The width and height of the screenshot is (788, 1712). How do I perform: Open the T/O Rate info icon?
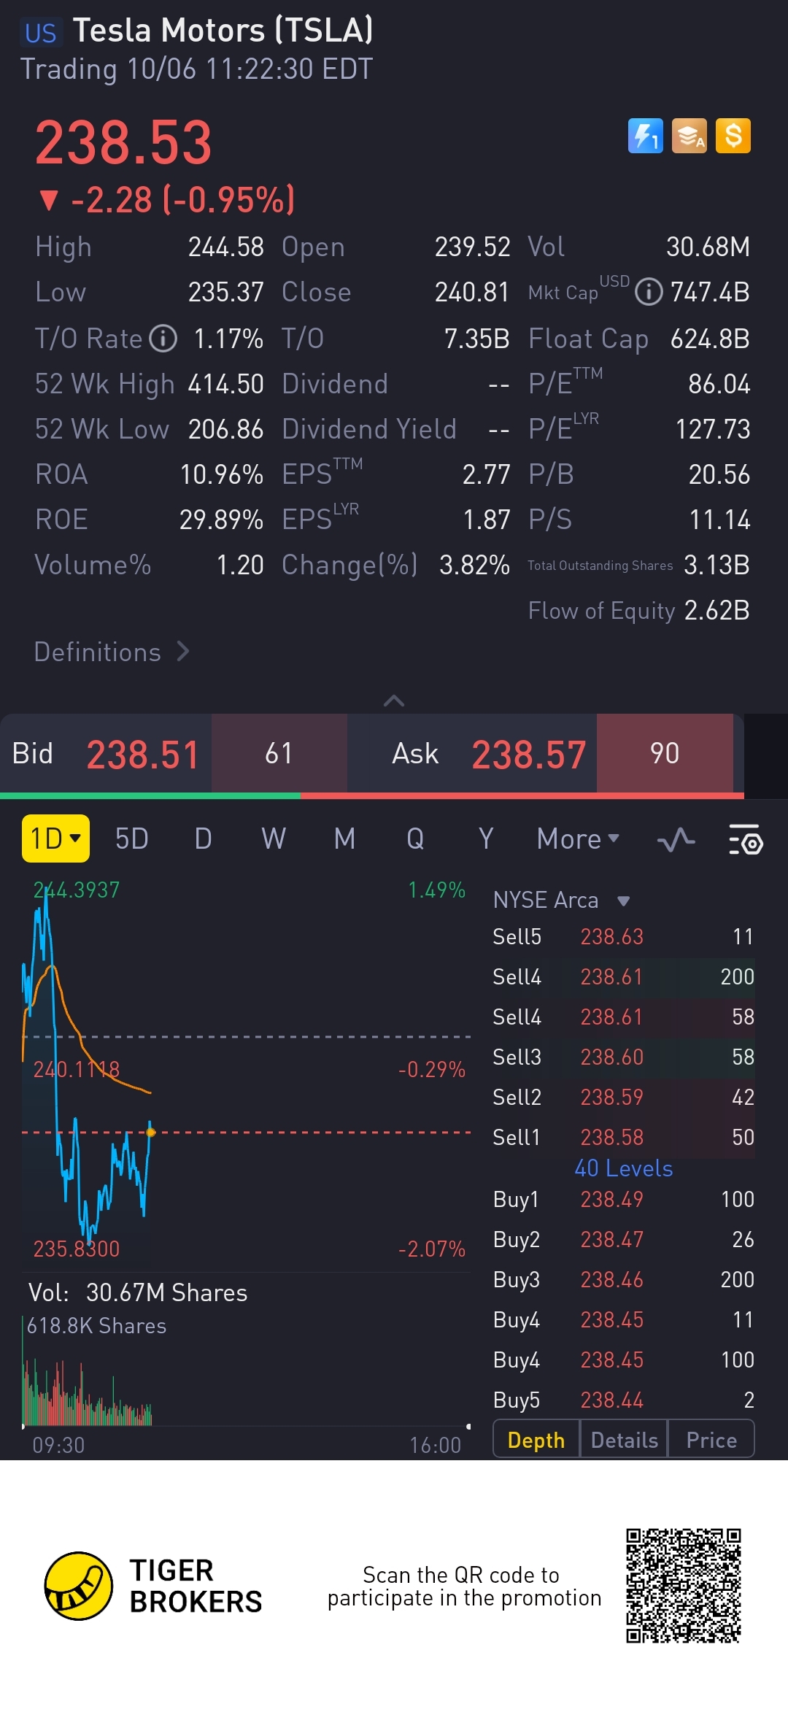pyautogui.click(x=163, y=339)
